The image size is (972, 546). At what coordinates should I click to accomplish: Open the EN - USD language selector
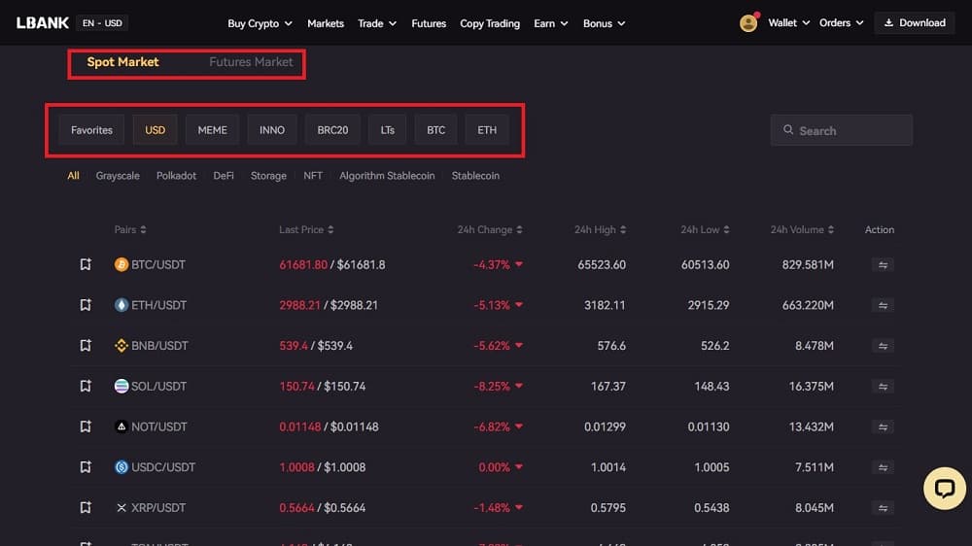[102, 23]
